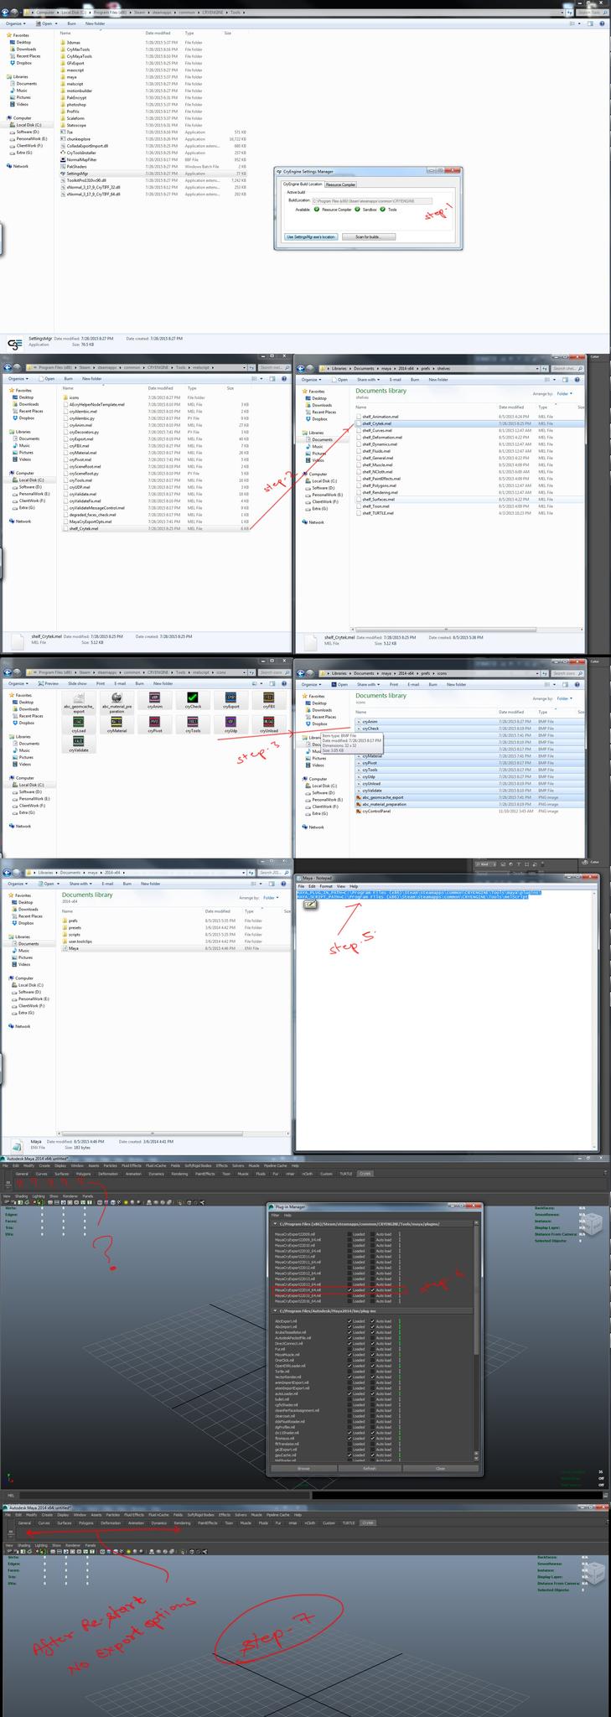This screenshot has height=1717, width=611.
Task: Open the Filter menu in Plug-in Manager
Action: [x=274, y=1215]
